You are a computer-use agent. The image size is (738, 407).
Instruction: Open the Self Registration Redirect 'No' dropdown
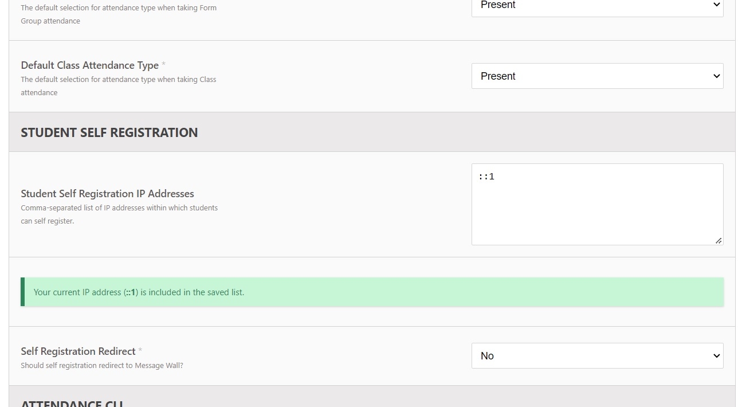click(x=597, y=356)
